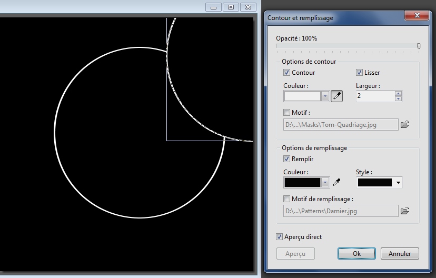436x278 pixels.
Task: Open the Style dropdown
Action: coord(398,183)
